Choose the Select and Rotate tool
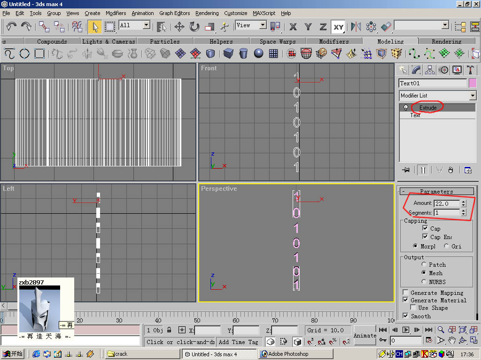Image resolution: width=481 pixels, height=360 pixels. [x=194, y=27]
